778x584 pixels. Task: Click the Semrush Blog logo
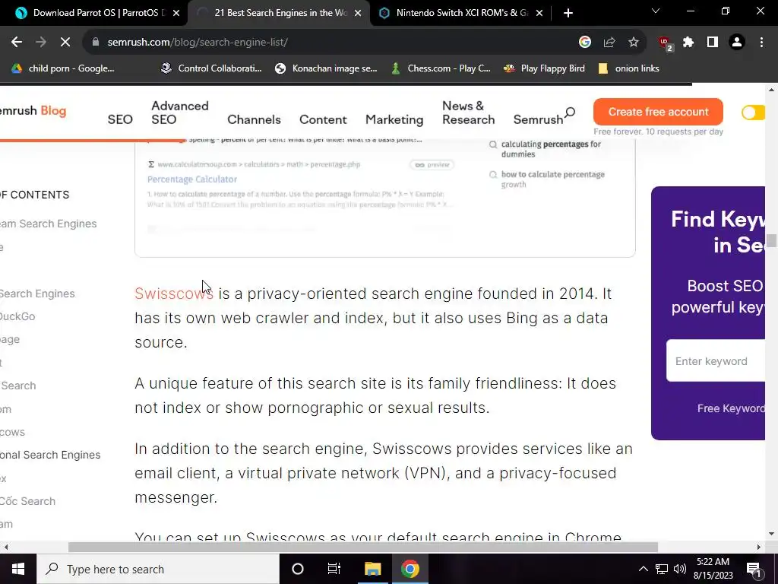click(33, 111)
